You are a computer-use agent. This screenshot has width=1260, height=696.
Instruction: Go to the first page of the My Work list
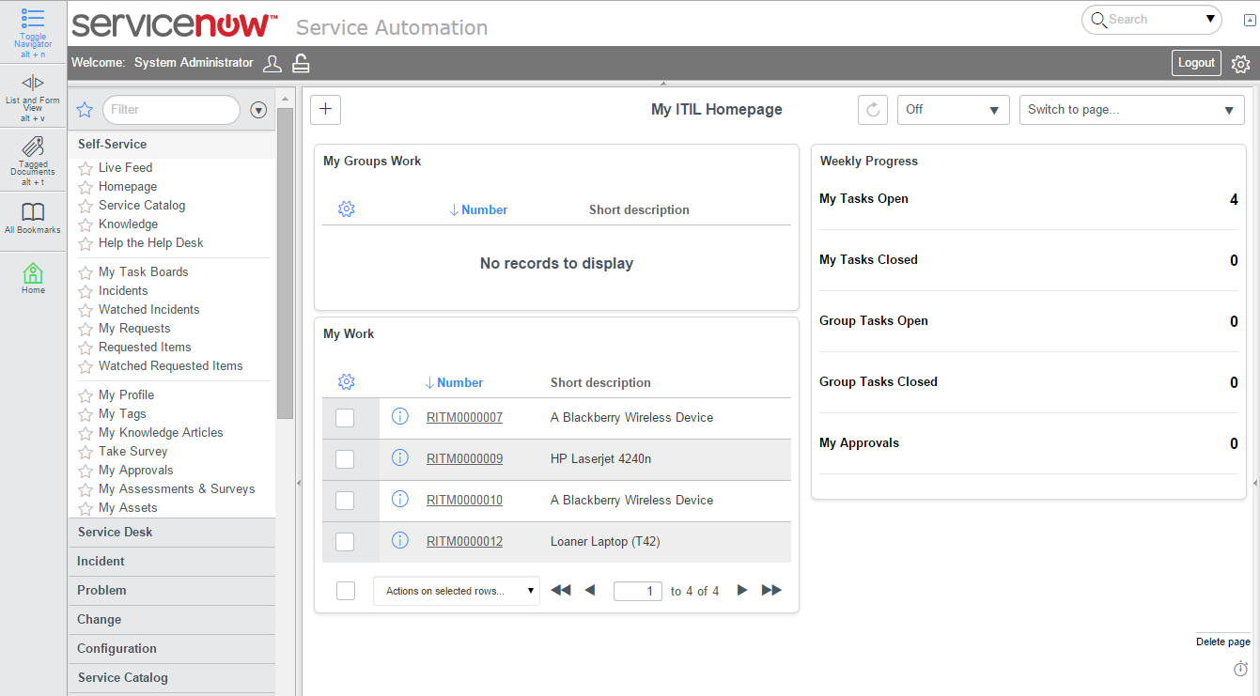pyautogui.click(x=561, y=590)
